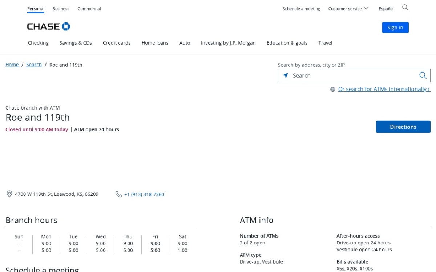Open the Education & goals menu
This screenshot has width=436, height=272.
coord(287,43)
